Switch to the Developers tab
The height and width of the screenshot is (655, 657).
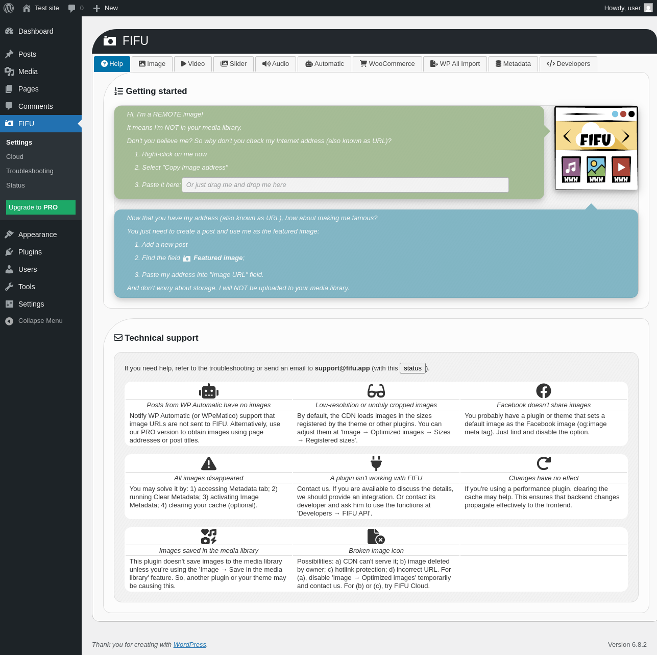coord(569,64)
